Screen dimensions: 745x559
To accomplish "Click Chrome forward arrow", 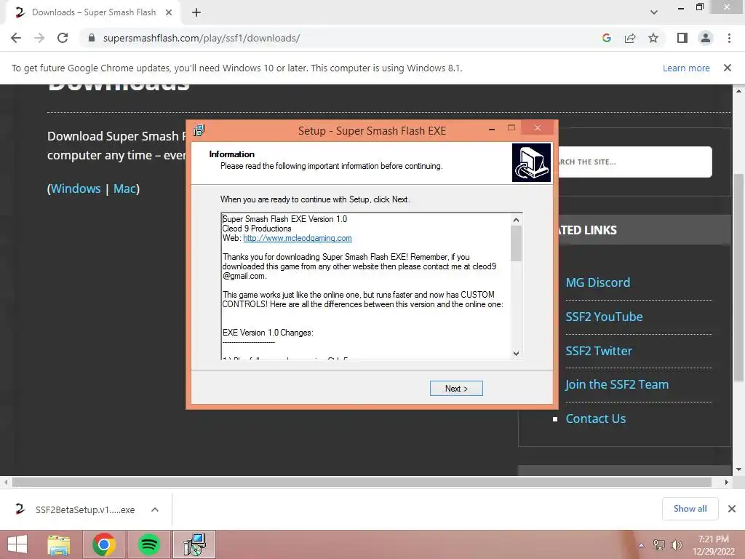I will coord(39,38).
